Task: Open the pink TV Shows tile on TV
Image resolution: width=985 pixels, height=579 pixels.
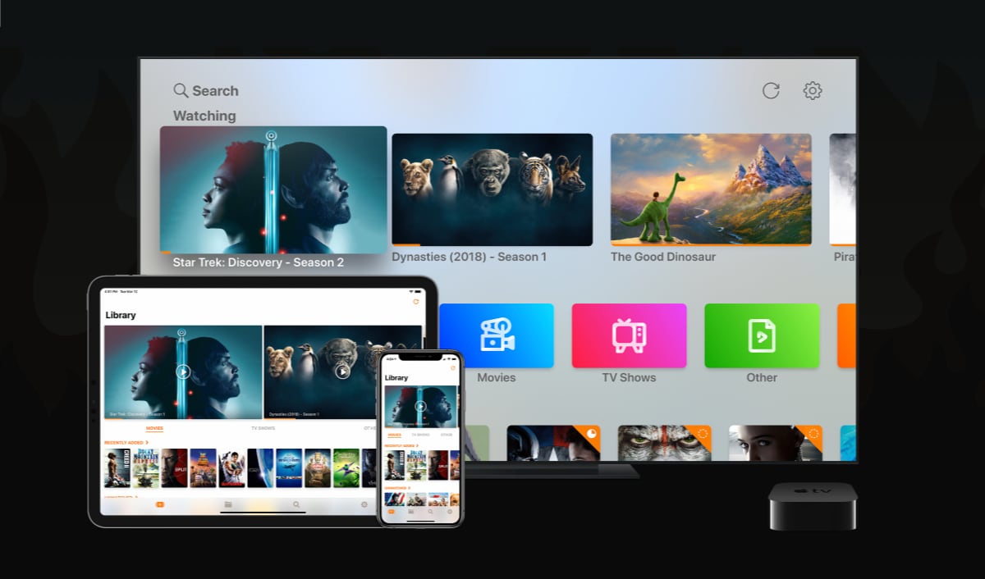Action: coord(629,335)
